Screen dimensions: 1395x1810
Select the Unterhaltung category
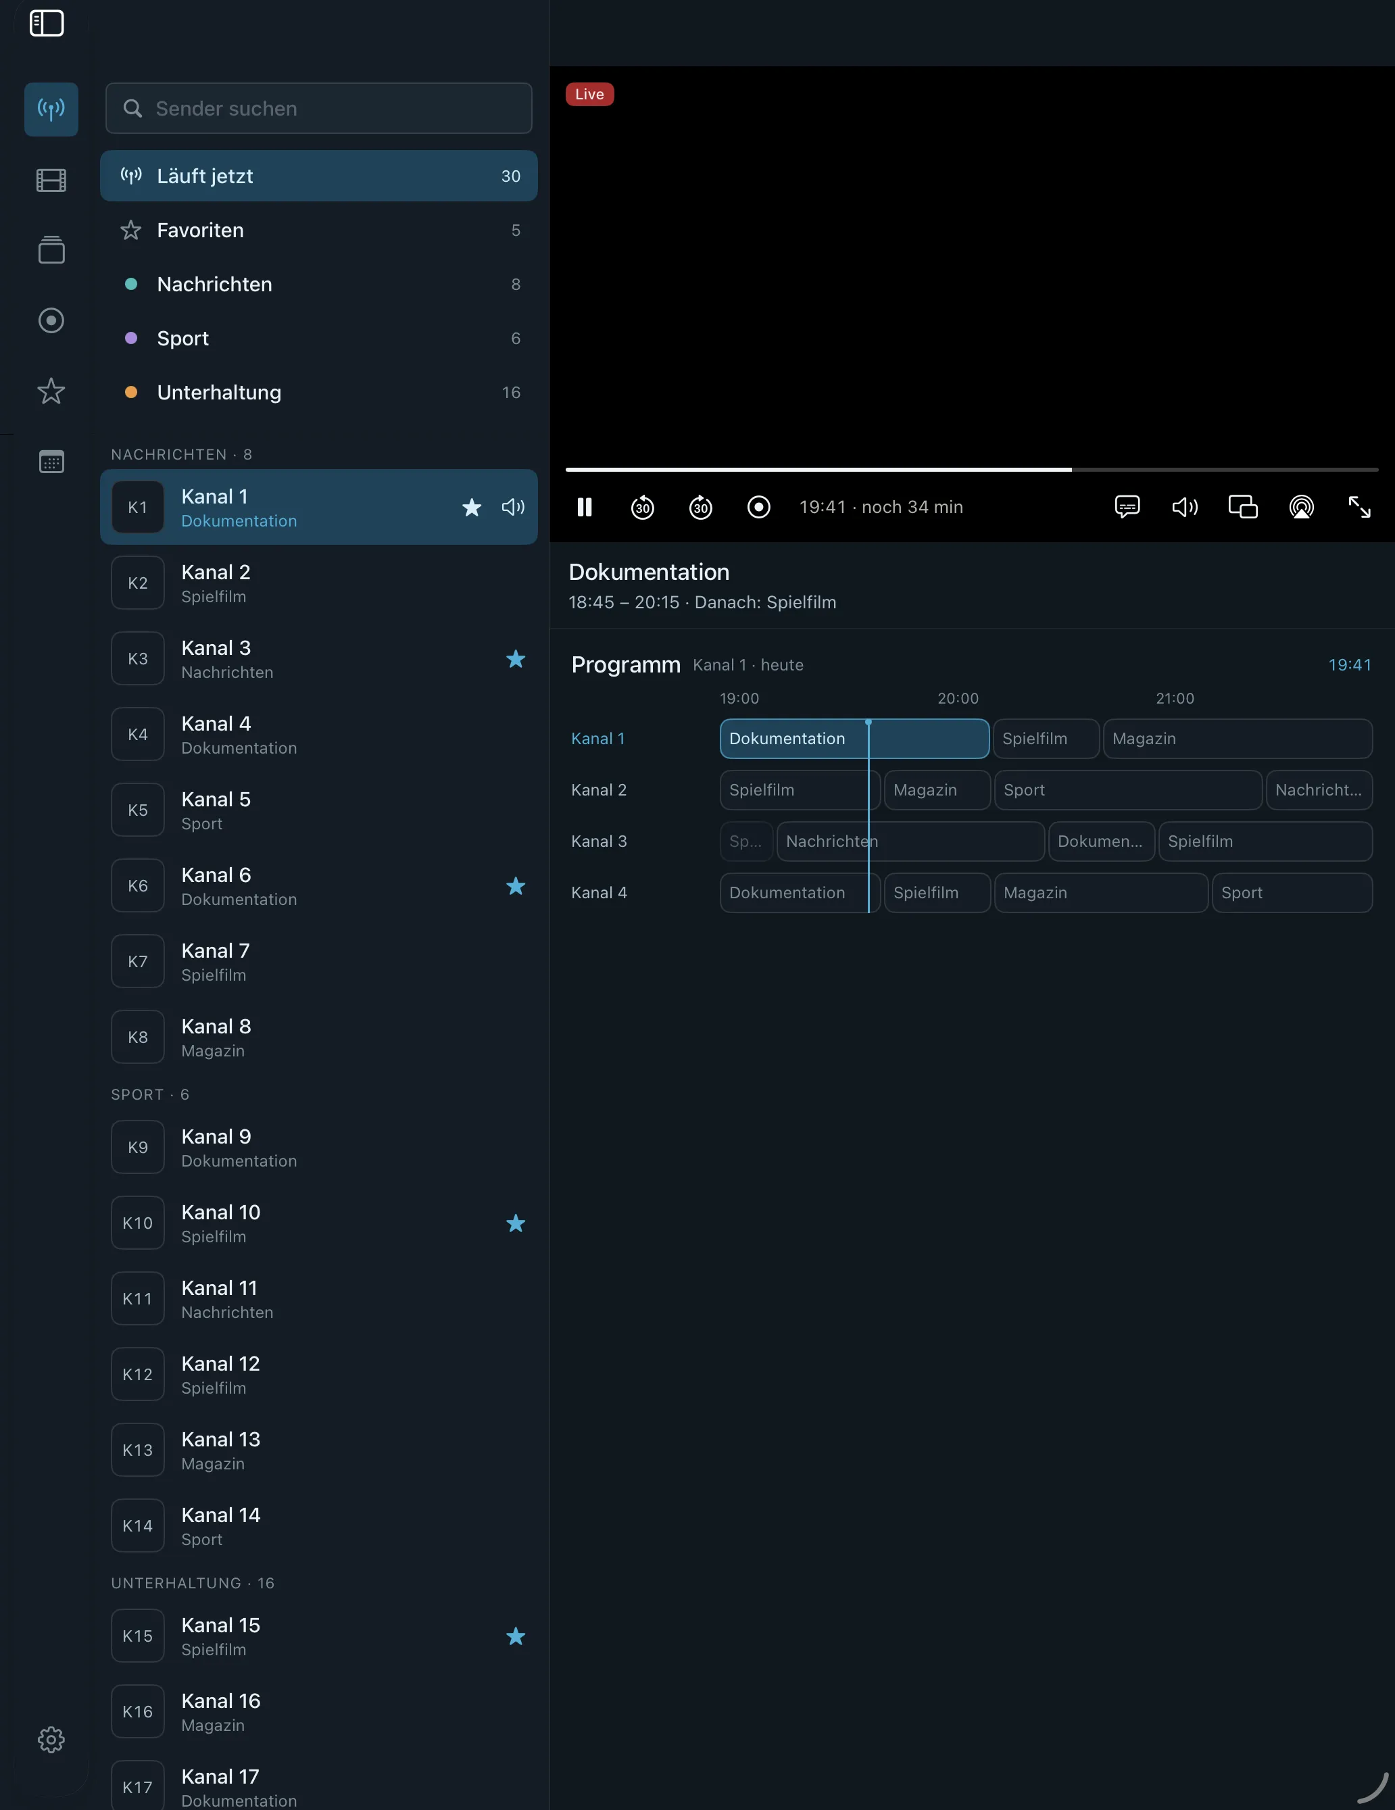(x=319, y=392)
